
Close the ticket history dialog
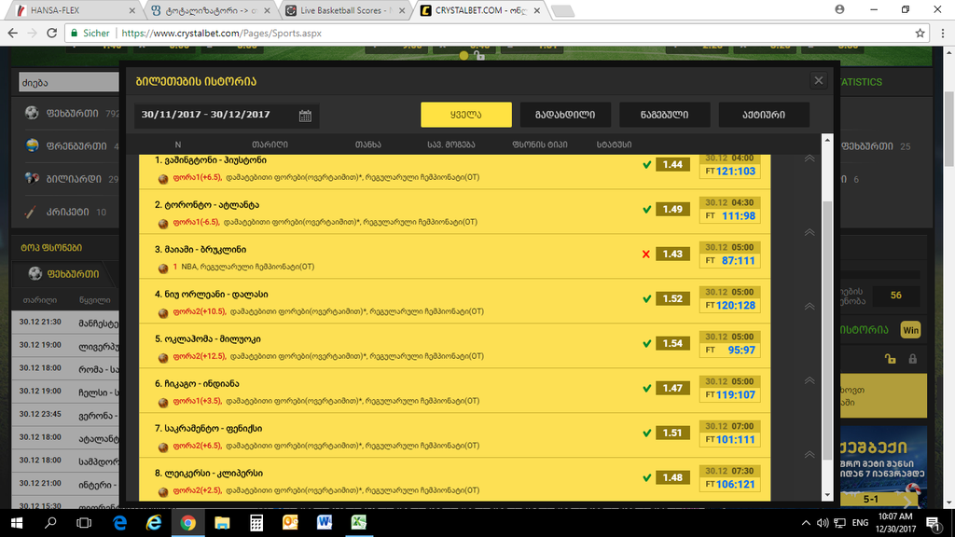click(x=819, y=80)
